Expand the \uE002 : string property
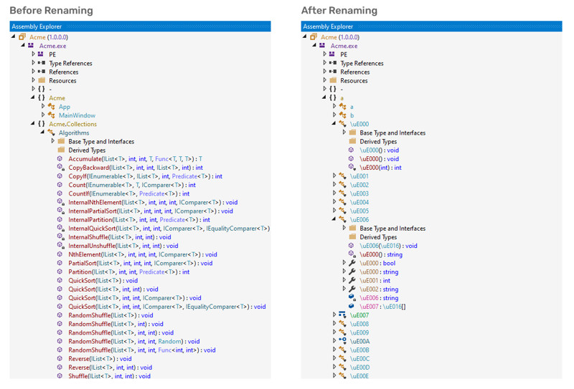The height and width of the screenshot is (389, 574). point(344,289)
